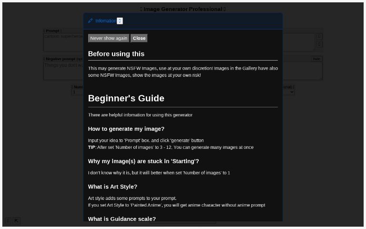
Task: Toggle the 'hide' button for Negative prompt
Action: [316, 59]
